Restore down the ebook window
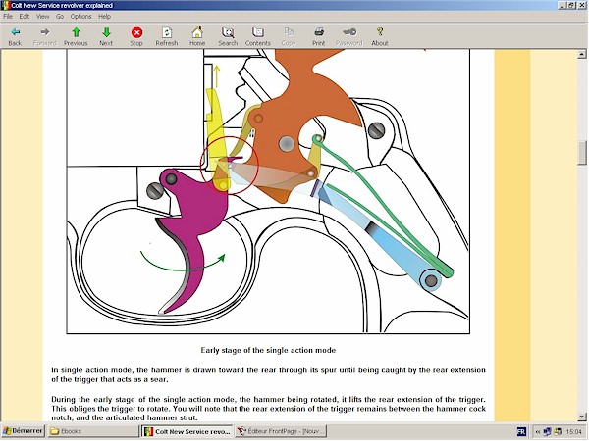The image size is (589, 441). pos(570,5)
